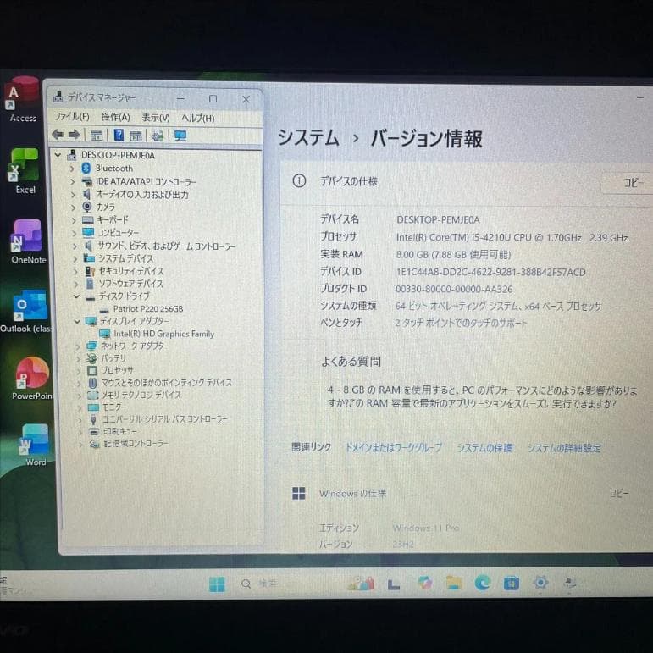Select the 記憶域コントローラー category

136,444
